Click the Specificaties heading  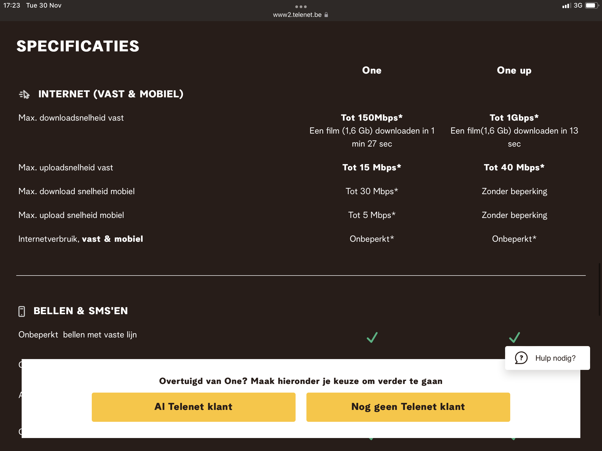[78, 46]
